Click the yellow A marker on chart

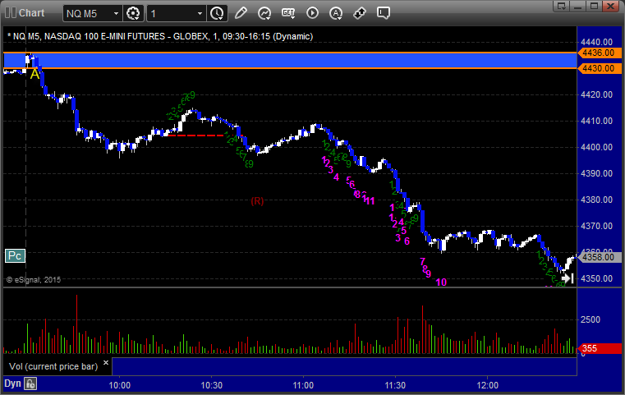pyautogui.click(x=35, y=74)
